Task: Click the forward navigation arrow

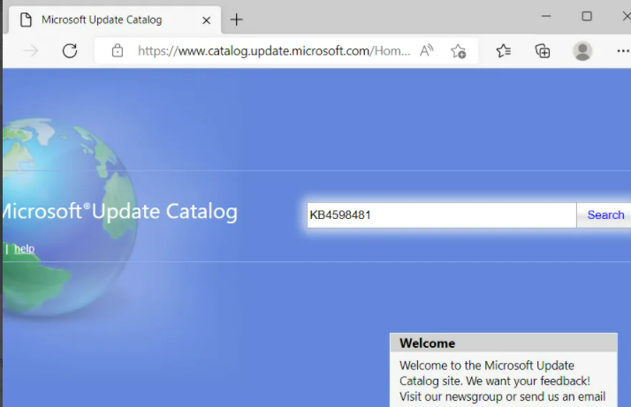Action: point(31,51)
